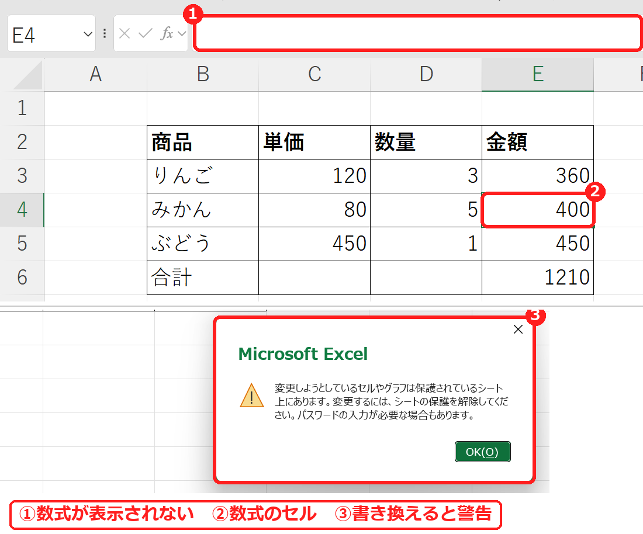
Task: Click the 金額 header cell
Action: (538, 142)
